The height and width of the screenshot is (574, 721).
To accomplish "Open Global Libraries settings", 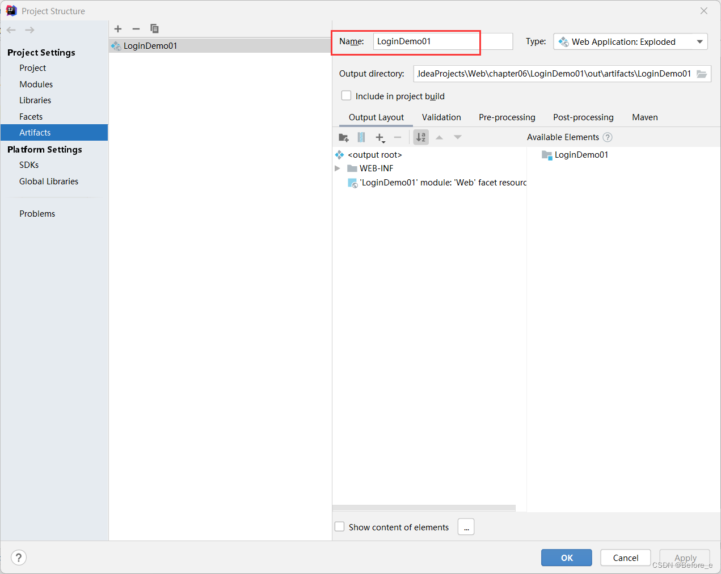I will point(49,182).
